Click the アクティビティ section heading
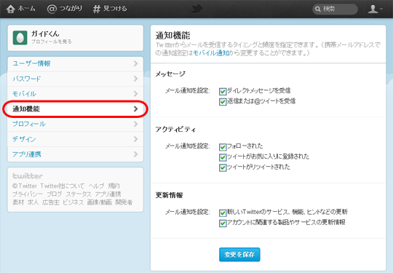The image size is (393, 273). click(x=175, y=130)
